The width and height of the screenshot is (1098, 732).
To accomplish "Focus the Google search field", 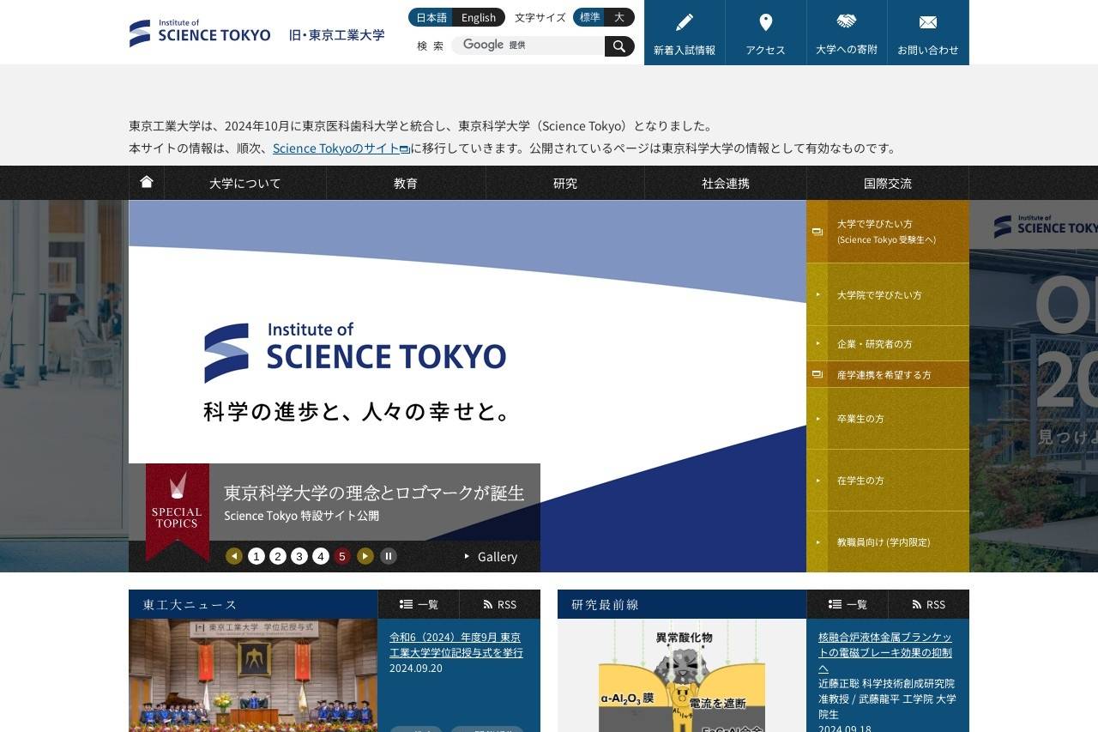I will 528,45.
